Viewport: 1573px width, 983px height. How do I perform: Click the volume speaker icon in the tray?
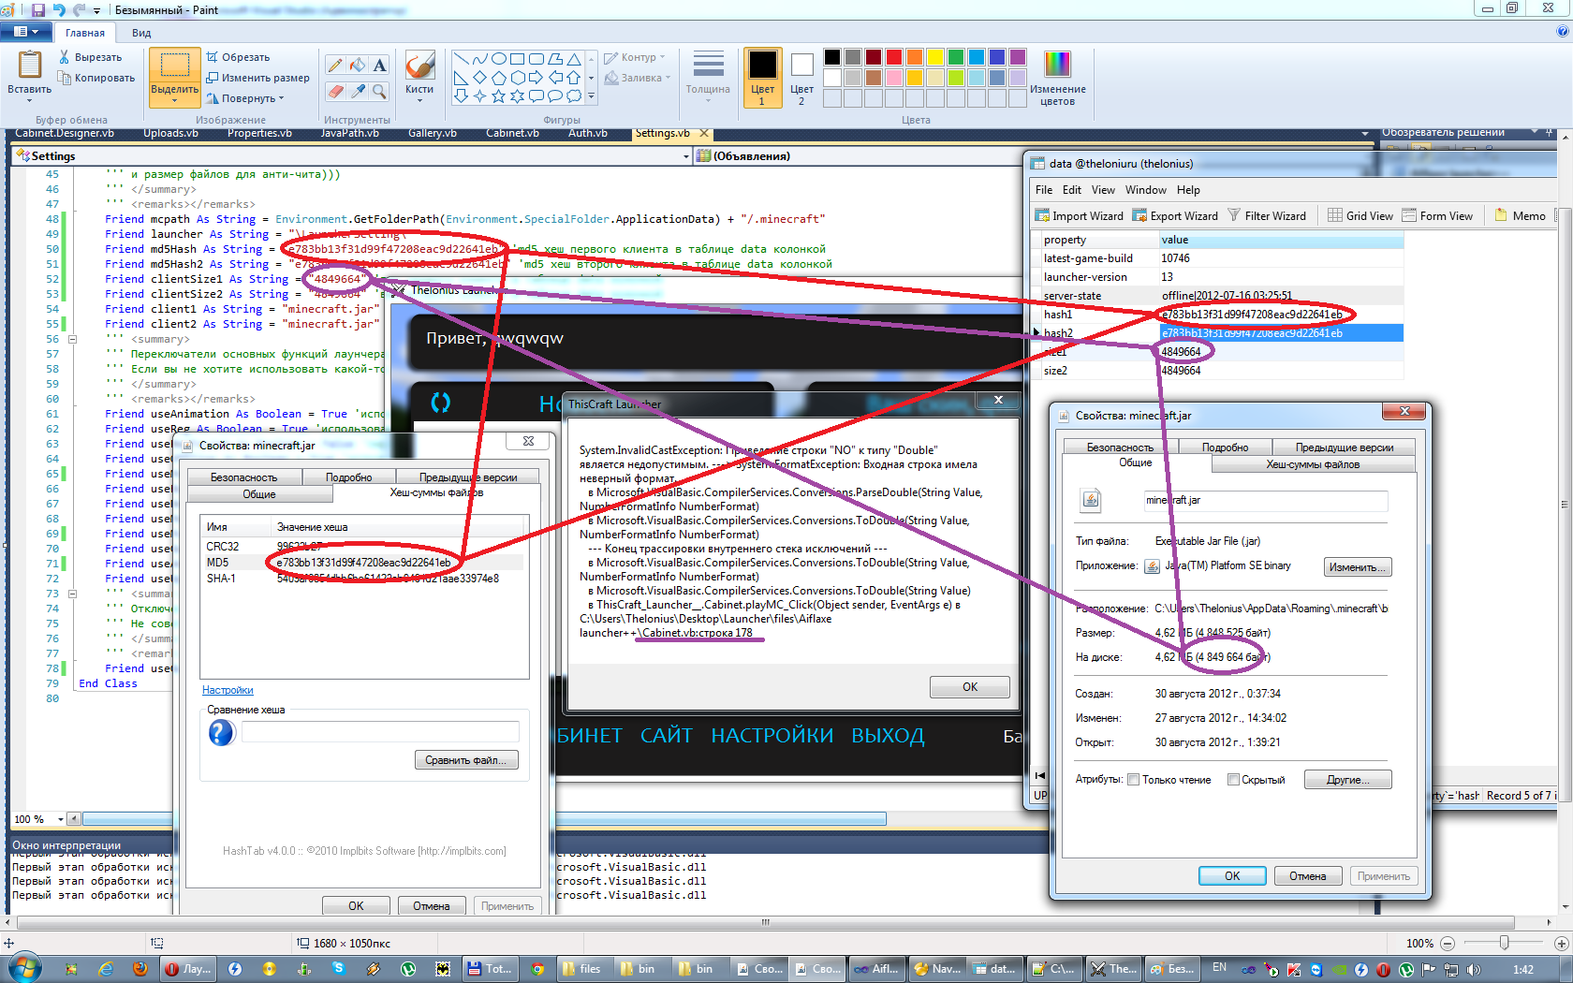1473,970
